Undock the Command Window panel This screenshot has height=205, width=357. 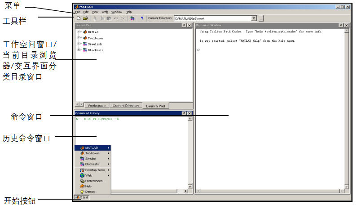(341, 25)
